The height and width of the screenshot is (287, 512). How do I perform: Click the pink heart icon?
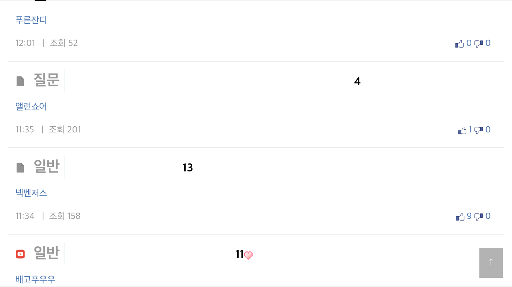[x=248, y=255]
